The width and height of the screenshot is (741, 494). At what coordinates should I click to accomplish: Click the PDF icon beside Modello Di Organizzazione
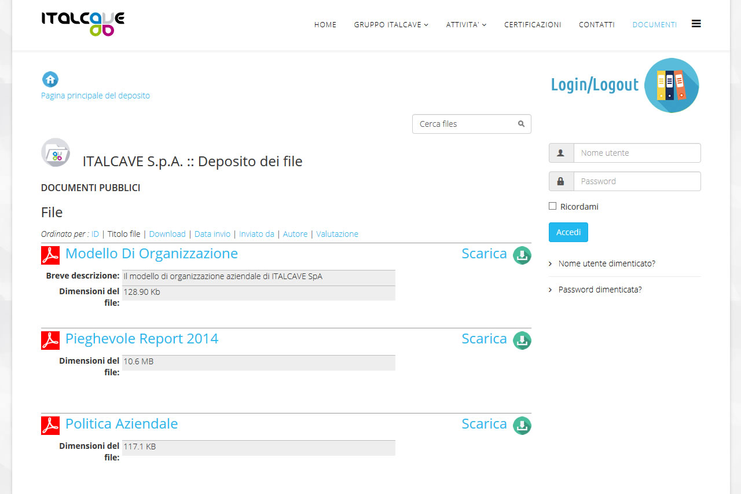tap(50, 255)
